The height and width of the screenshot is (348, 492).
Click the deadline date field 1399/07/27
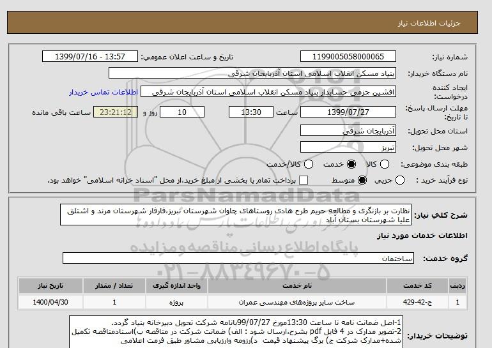348,112
